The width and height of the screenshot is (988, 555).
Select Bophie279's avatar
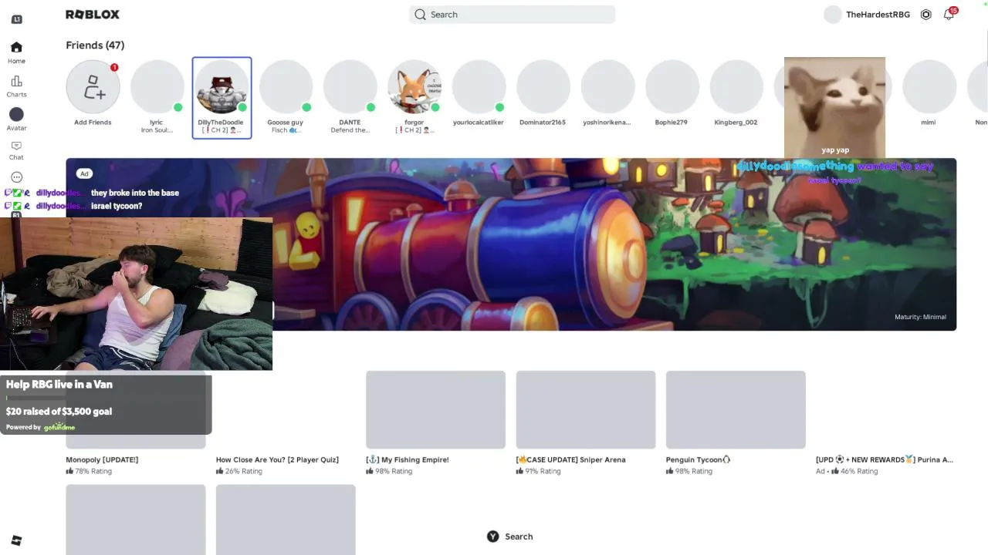tap(672, 87)
